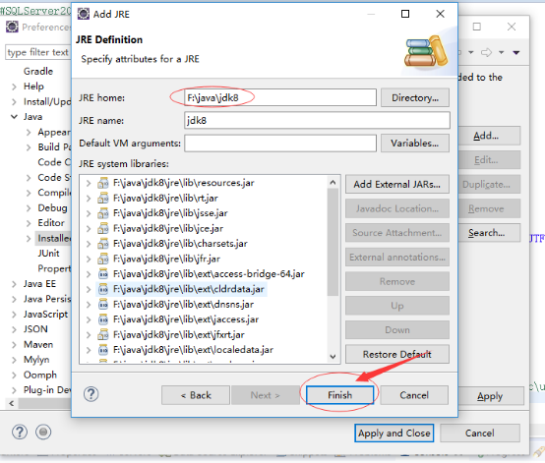Expand the Maven node in Preferences tree
This screenshot has height=463, width=545.
(14, 345)
